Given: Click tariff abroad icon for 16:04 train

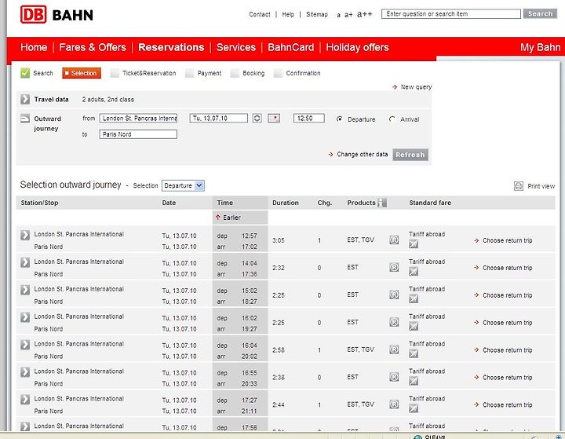Looking at the screenshot, I should point(414,354).
